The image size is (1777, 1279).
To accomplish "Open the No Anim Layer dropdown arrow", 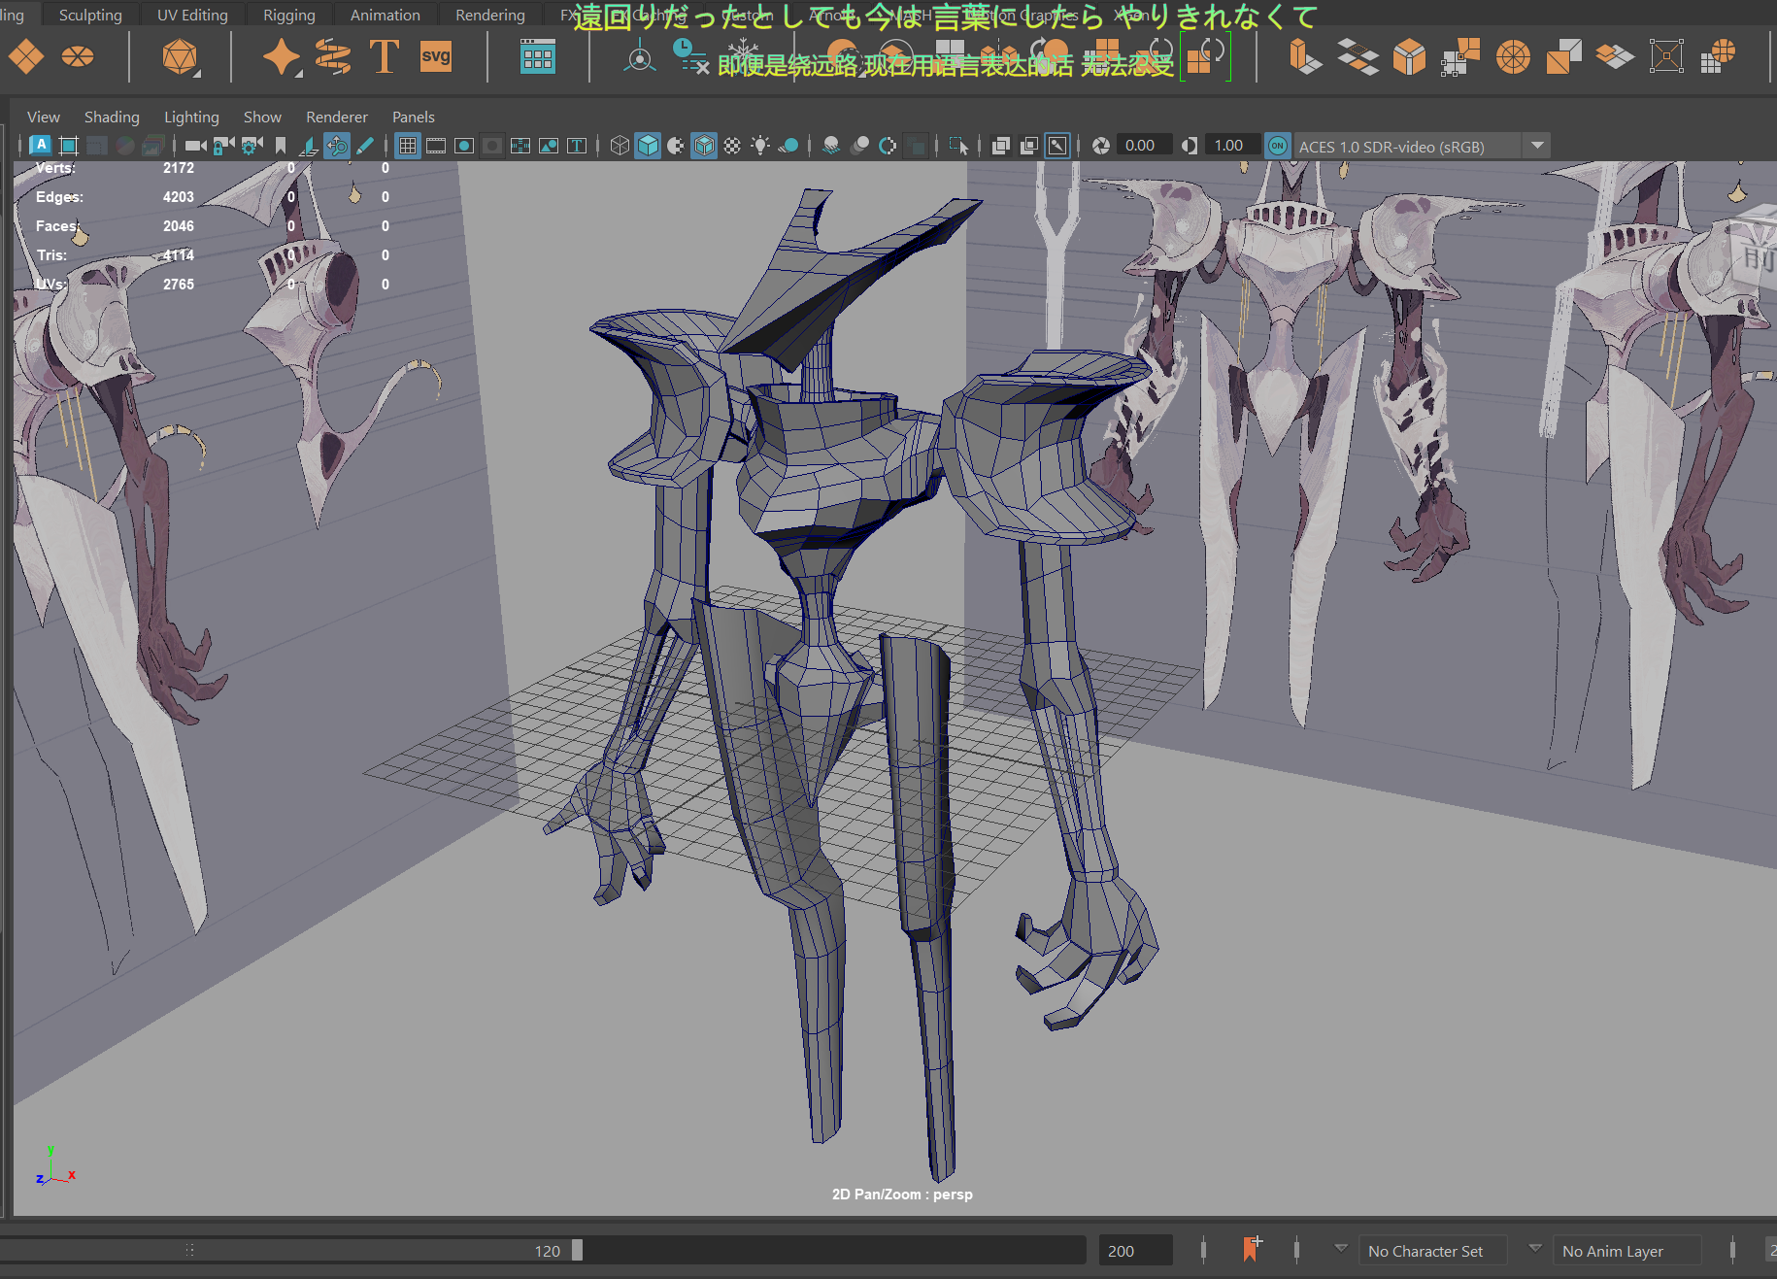I will tap(1535, 1249).
